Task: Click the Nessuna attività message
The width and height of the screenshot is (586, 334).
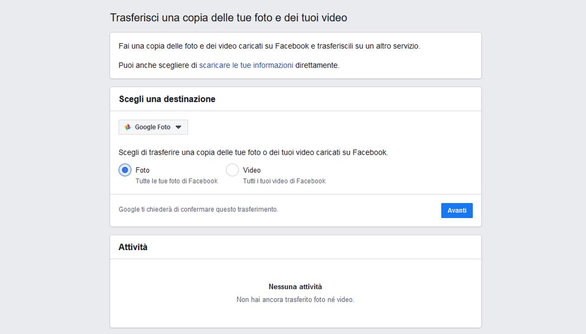Action: tap(295, 286)
